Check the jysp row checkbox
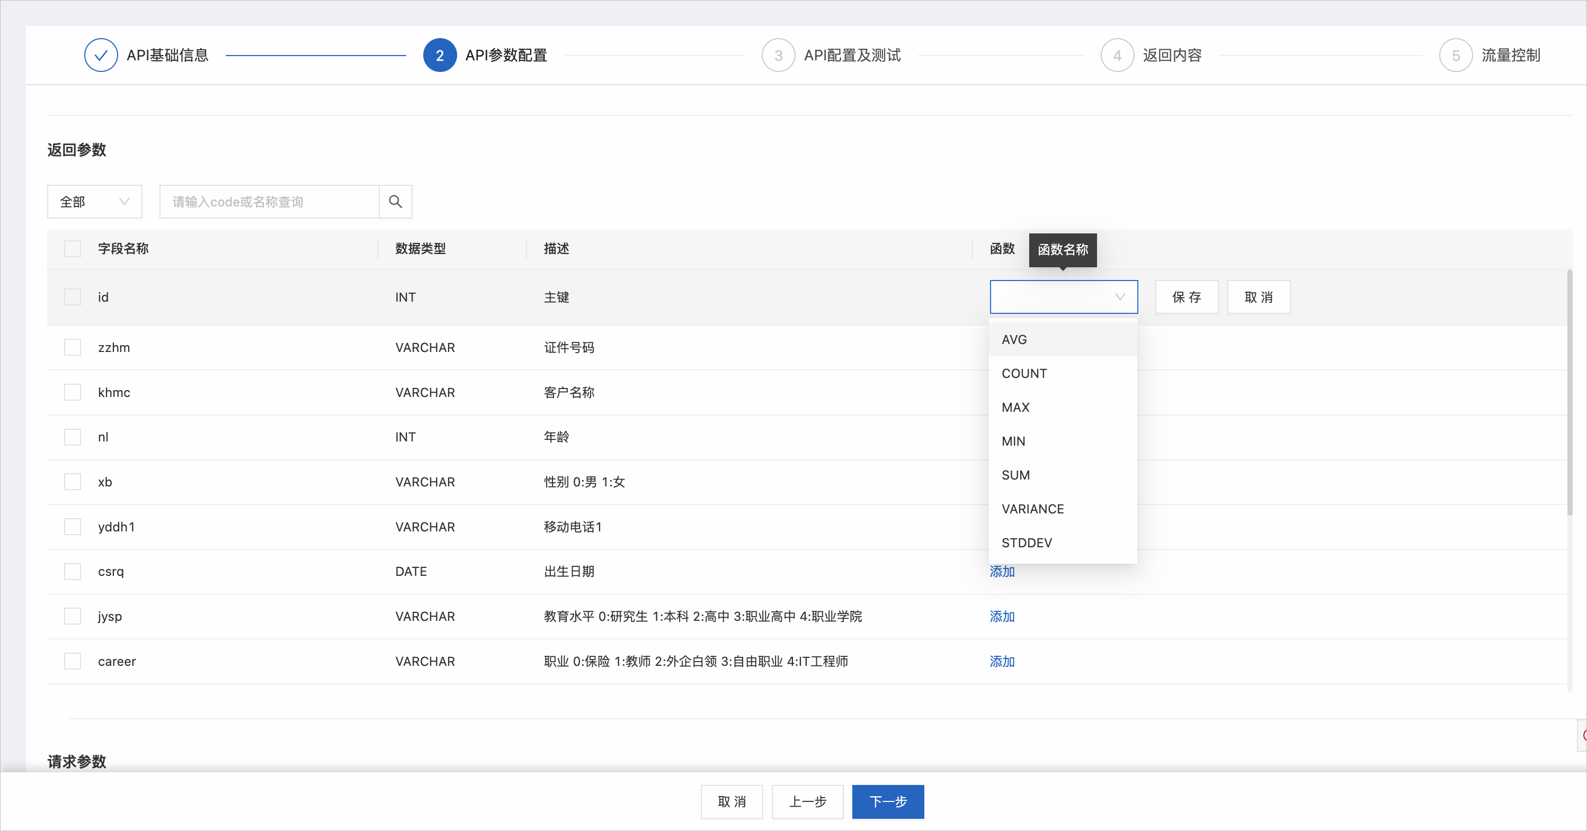 click(73, 616)
